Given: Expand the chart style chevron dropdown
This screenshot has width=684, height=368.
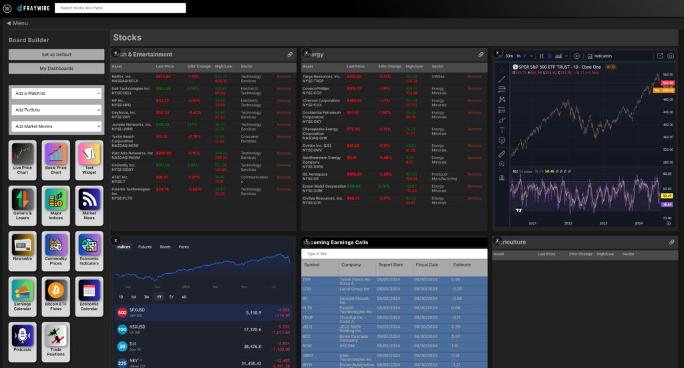Looking at the screenshot, I should (566, 56).
